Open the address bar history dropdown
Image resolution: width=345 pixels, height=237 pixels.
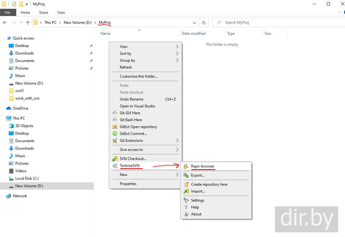point(195,23)
